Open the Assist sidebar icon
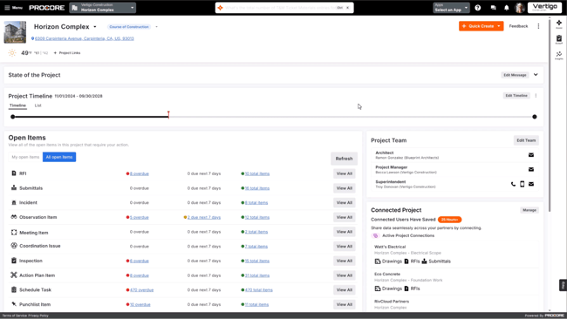 pyautogui.click(x=558, y=24)
